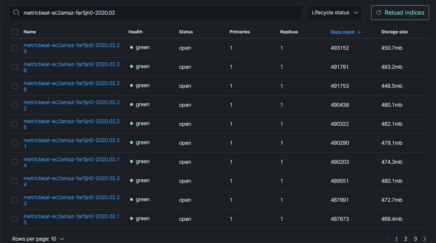Sort indices by the Name column header

[x=30, y=32]
